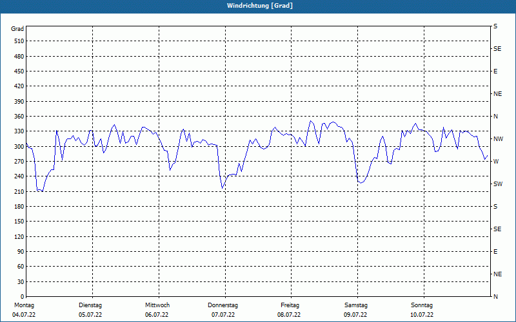This screenshot has height=322, width=516.
Task: Select the date 06.07.22
Action: point(157,315)
